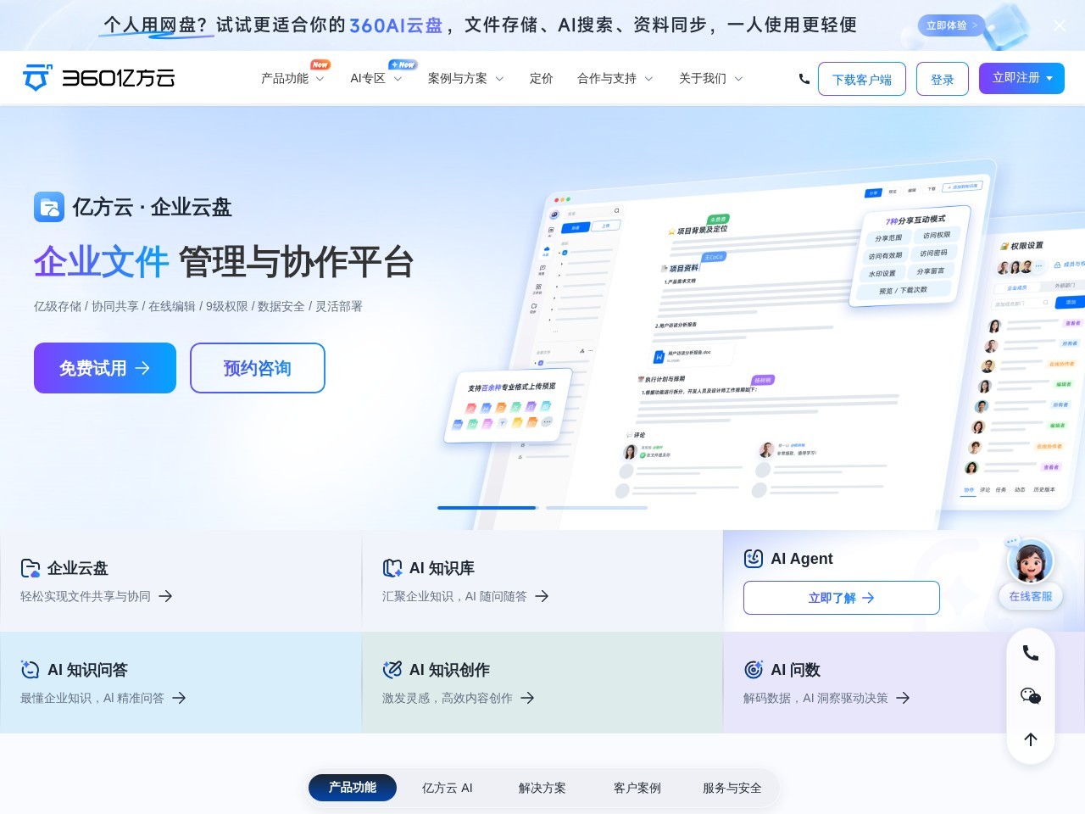Screen dimensions: 1085x814
Task: Expand the AI专区 dropdown menu
Action: [376, 79]
